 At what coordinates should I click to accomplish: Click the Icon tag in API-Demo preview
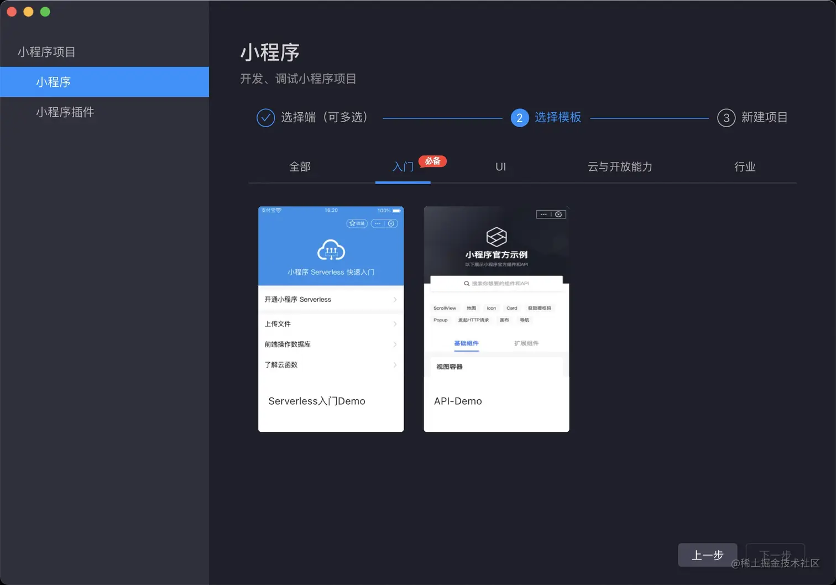491,308
